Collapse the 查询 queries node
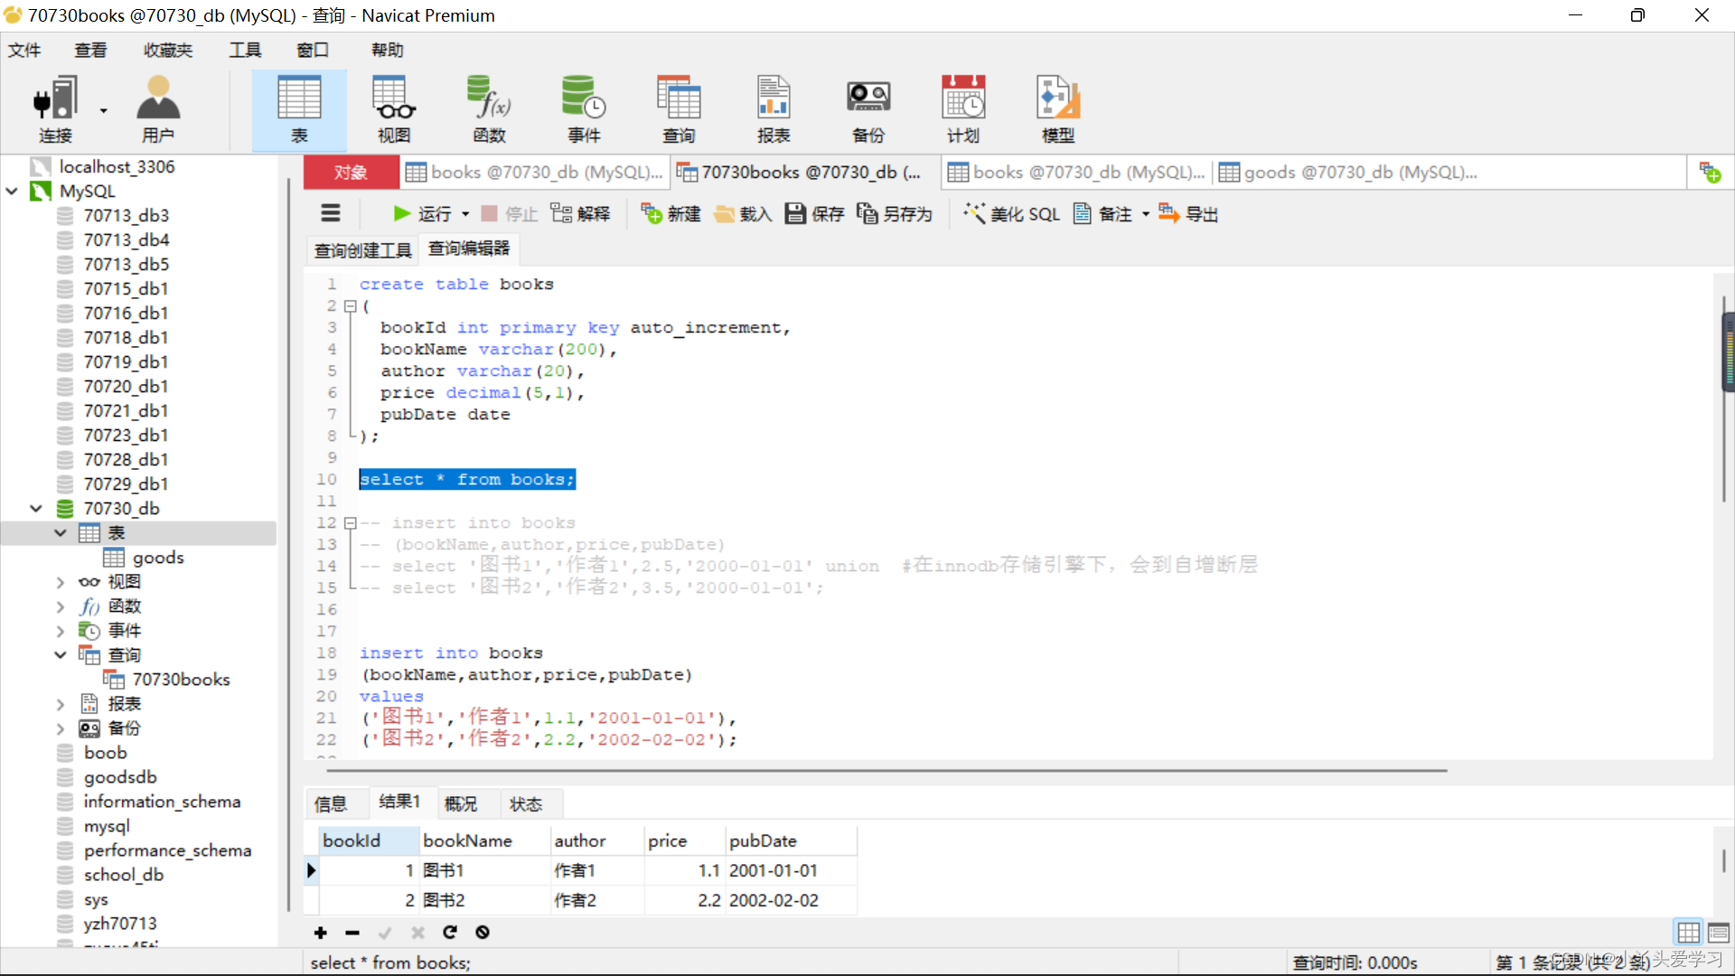 (61, 654)
